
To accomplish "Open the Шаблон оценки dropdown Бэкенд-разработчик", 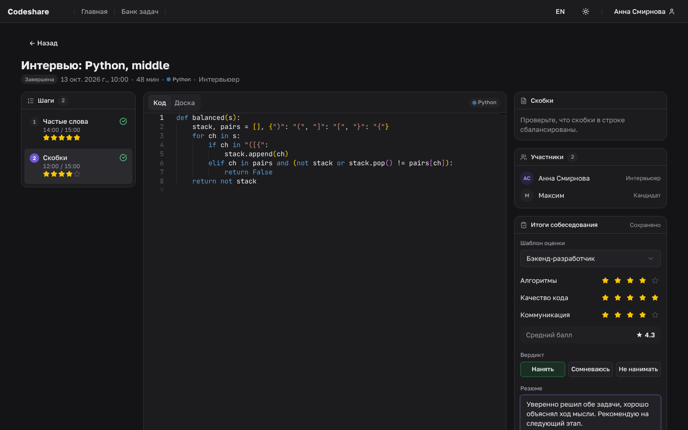I will click(591, 258).
